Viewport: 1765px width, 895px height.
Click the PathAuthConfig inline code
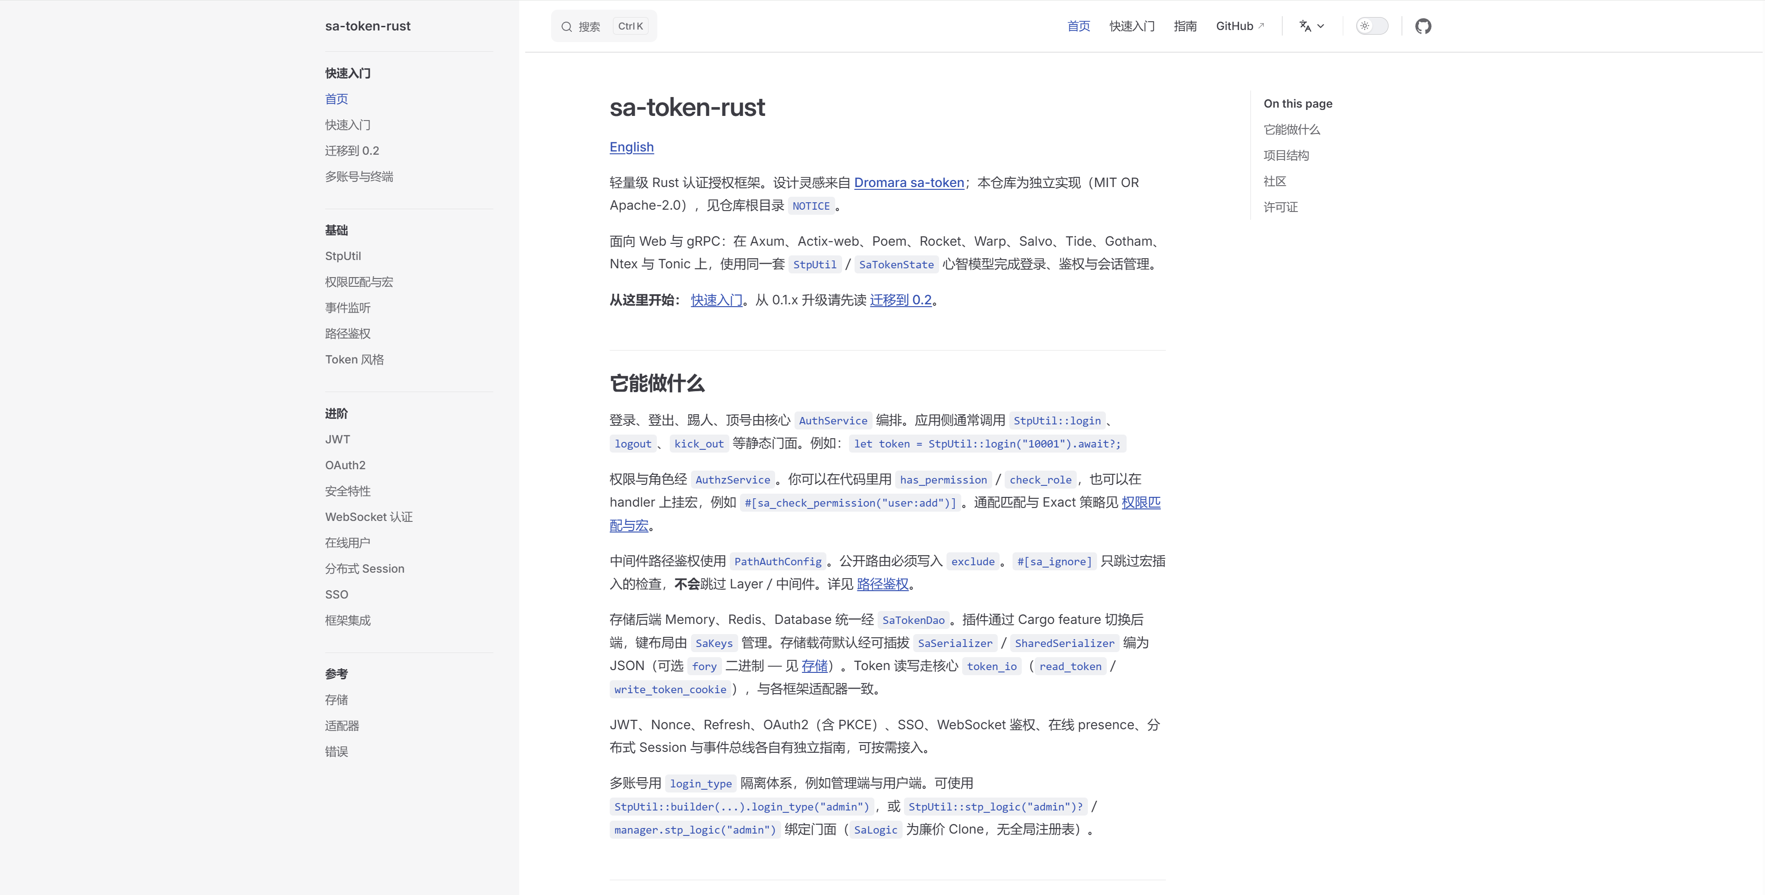point(778,562)
